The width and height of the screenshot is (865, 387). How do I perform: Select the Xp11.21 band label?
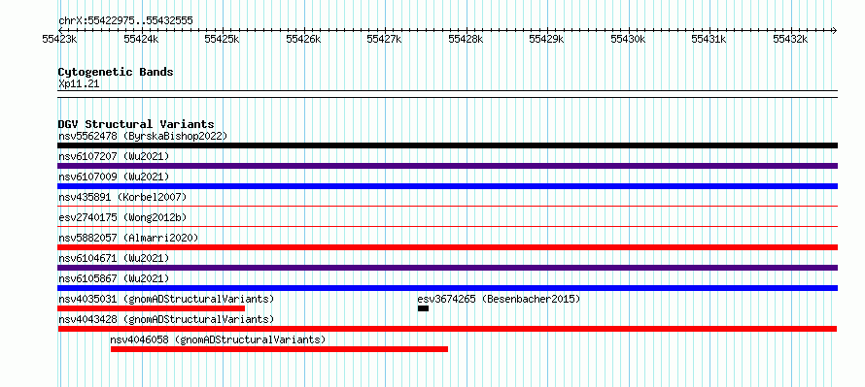tap(79, 84)
